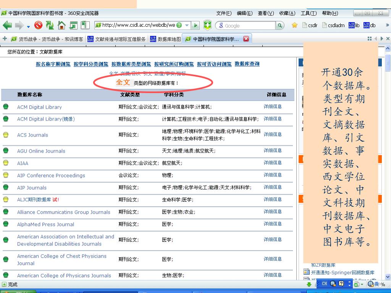
Task: Toggle the sidebar panel icon
Action: 85,25
